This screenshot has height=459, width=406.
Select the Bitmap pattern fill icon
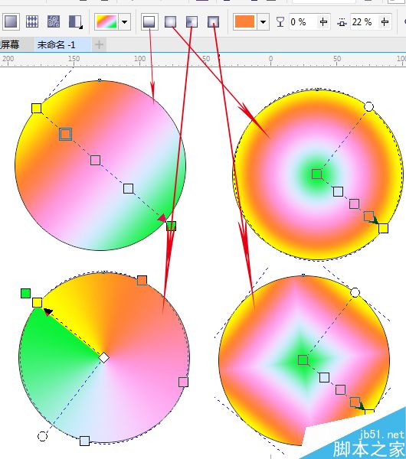pos(54,21)
